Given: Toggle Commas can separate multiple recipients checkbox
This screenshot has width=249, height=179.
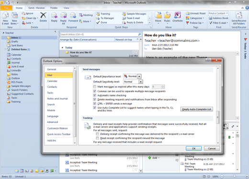Looking at the screenshot, I should (95, 91).
